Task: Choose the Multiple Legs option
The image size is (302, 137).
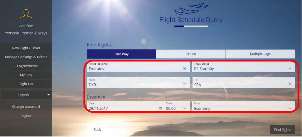Action: click(x=260, y=54)
